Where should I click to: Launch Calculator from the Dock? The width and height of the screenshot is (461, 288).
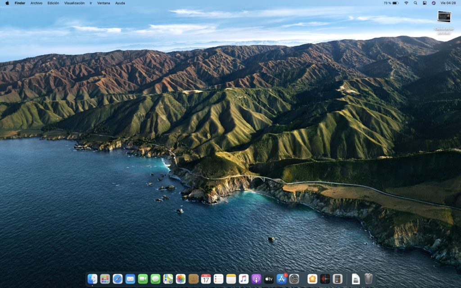[338, 279]
